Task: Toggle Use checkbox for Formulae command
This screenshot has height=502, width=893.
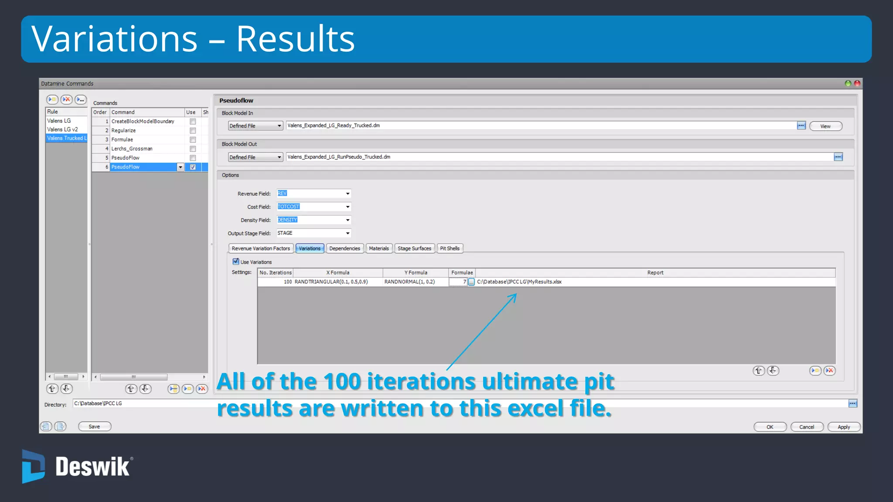Action: click(193, 140)
